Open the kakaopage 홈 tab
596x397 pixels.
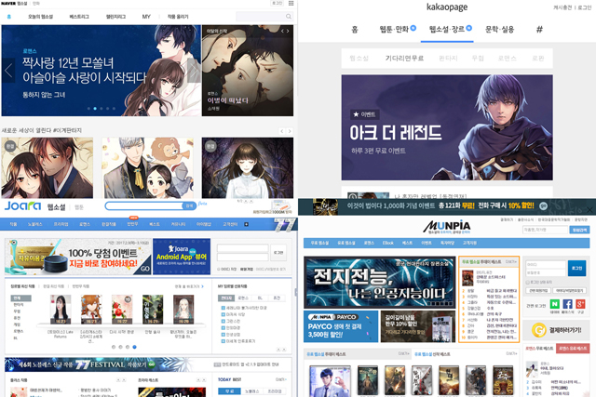(x=355, y=29)
